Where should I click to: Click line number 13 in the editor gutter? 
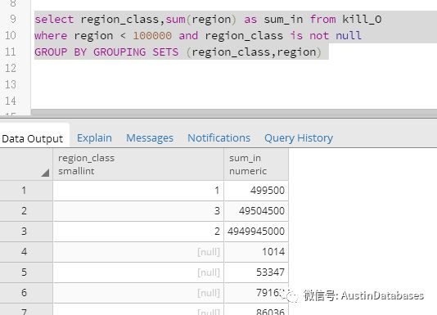pos(11,85)
